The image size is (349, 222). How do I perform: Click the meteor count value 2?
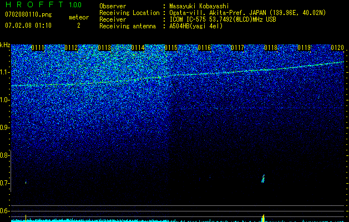[79, 26]
